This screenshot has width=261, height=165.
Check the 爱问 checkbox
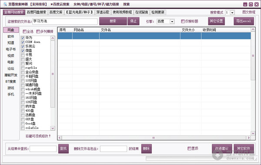pyautogui.click(x=23, y=64)
